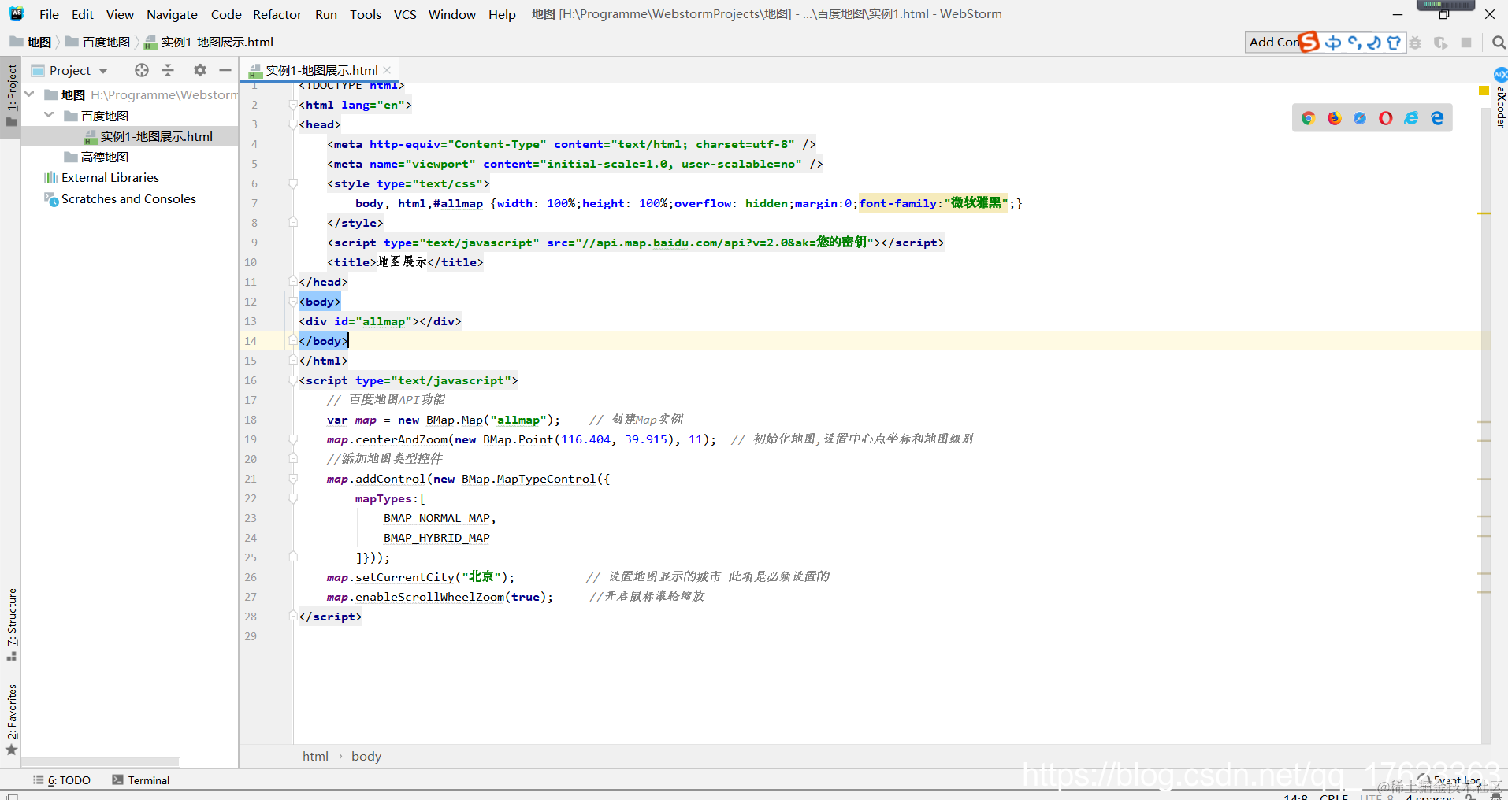The image size is (1508, 800).
Task: Open the Code menu
Action: [226, 14]
